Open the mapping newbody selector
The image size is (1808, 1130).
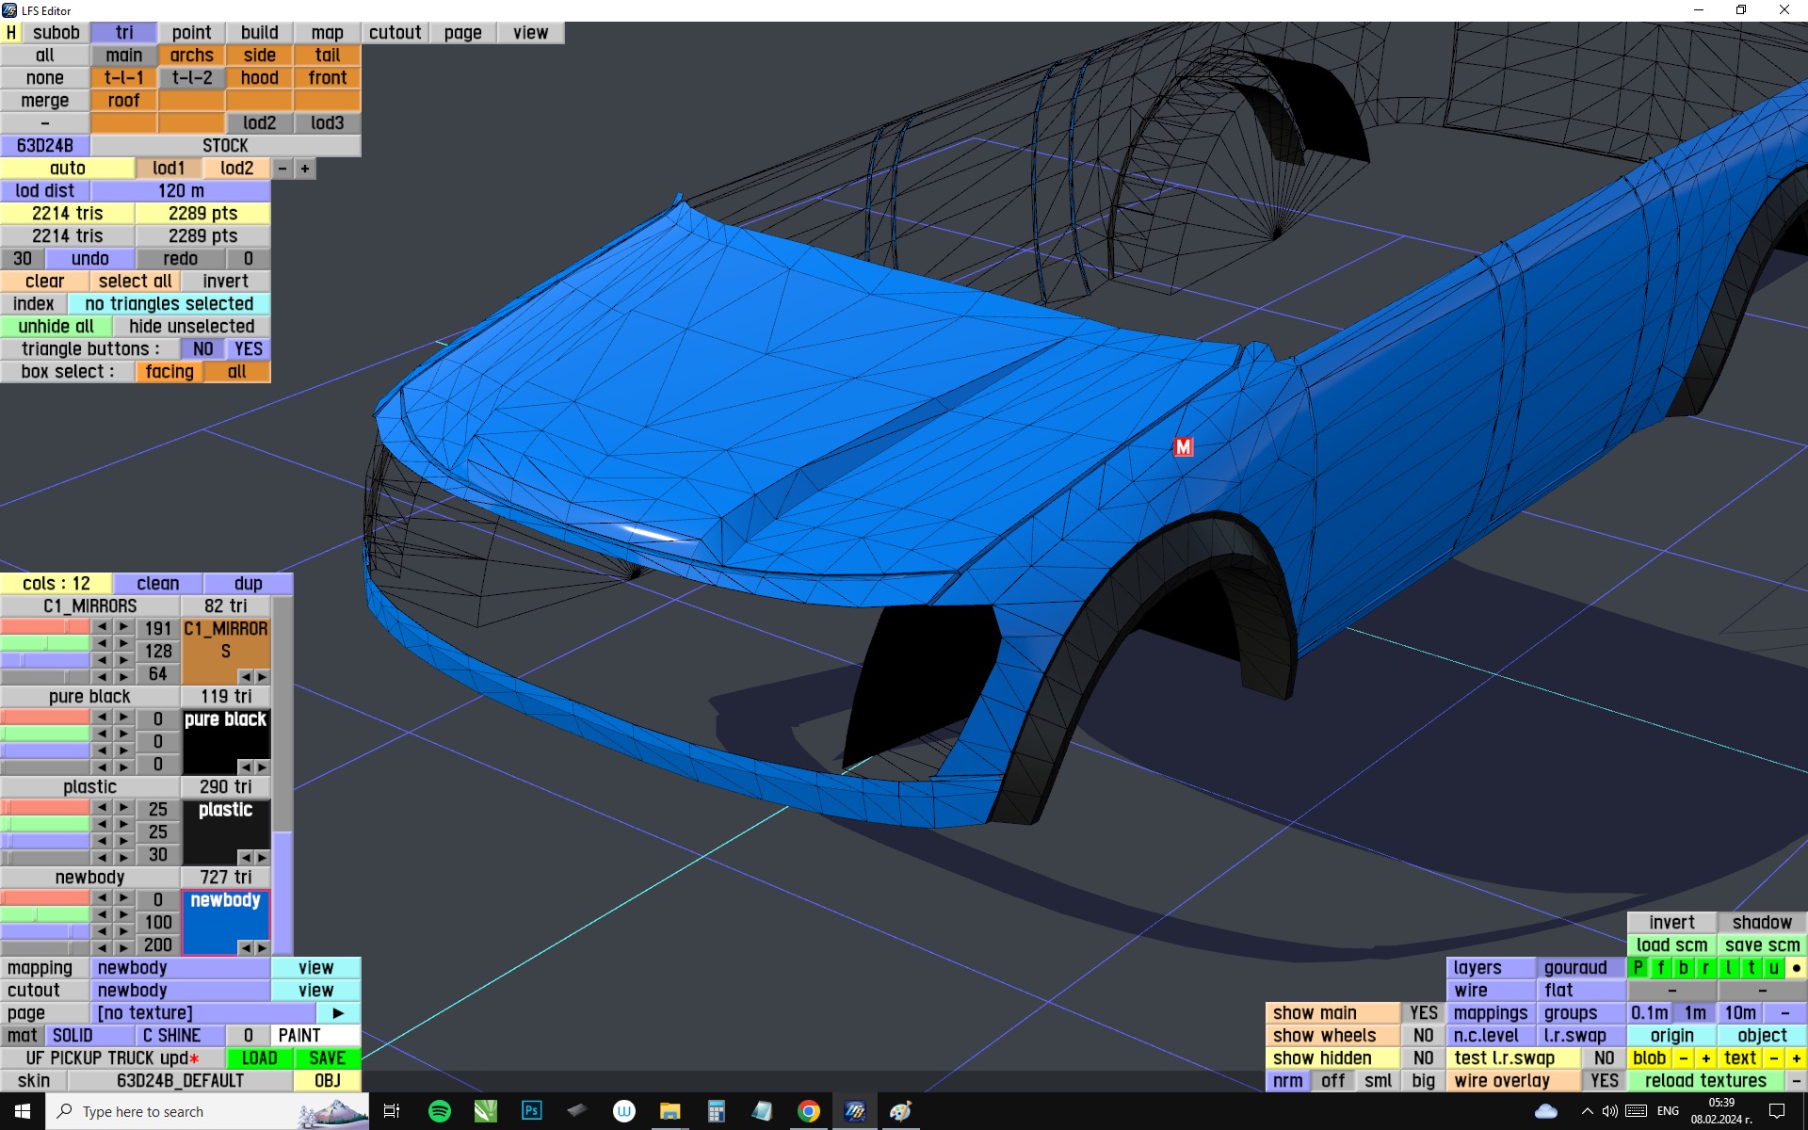180,968
